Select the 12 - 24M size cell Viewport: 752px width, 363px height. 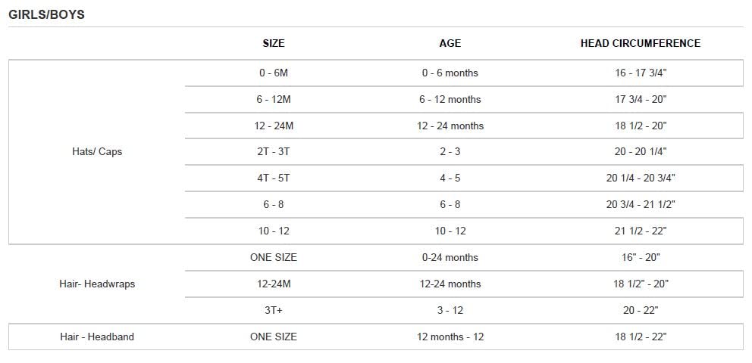(274, 126)
